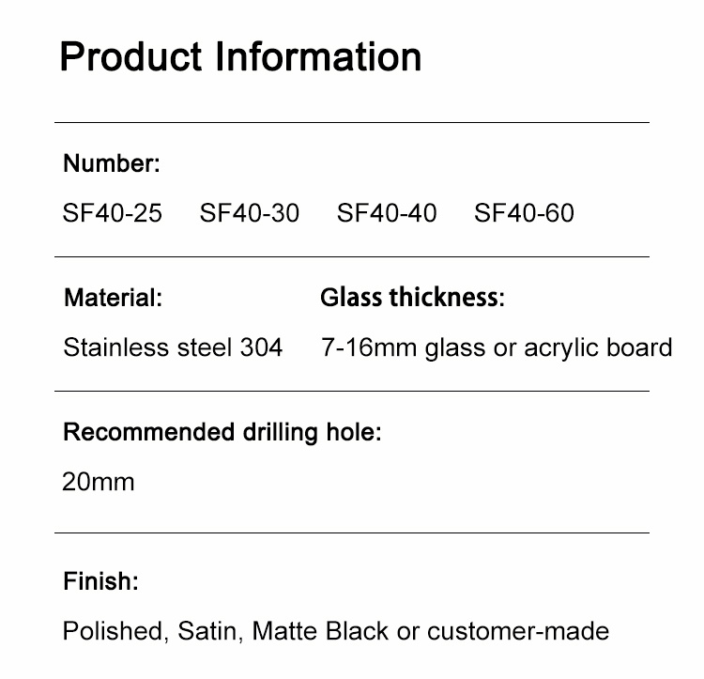
Task: Click the 20mm drilling hole value
Action: click(x=99, y=482)
